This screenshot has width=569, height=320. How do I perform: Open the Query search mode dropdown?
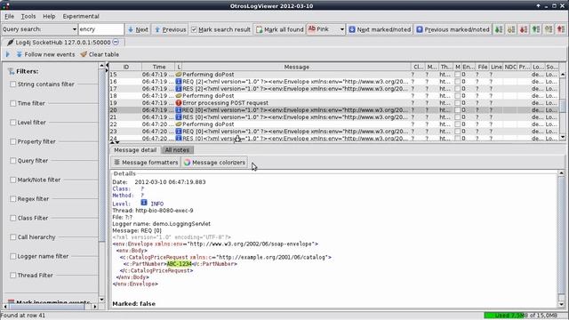click(x=74, y=29)
